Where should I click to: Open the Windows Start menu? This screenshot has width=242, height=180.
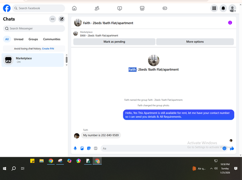click(x=4, y=168)
